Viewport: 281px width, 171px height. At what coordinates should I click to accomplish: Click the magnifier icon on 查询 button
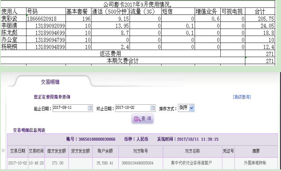tap(137, 119)
